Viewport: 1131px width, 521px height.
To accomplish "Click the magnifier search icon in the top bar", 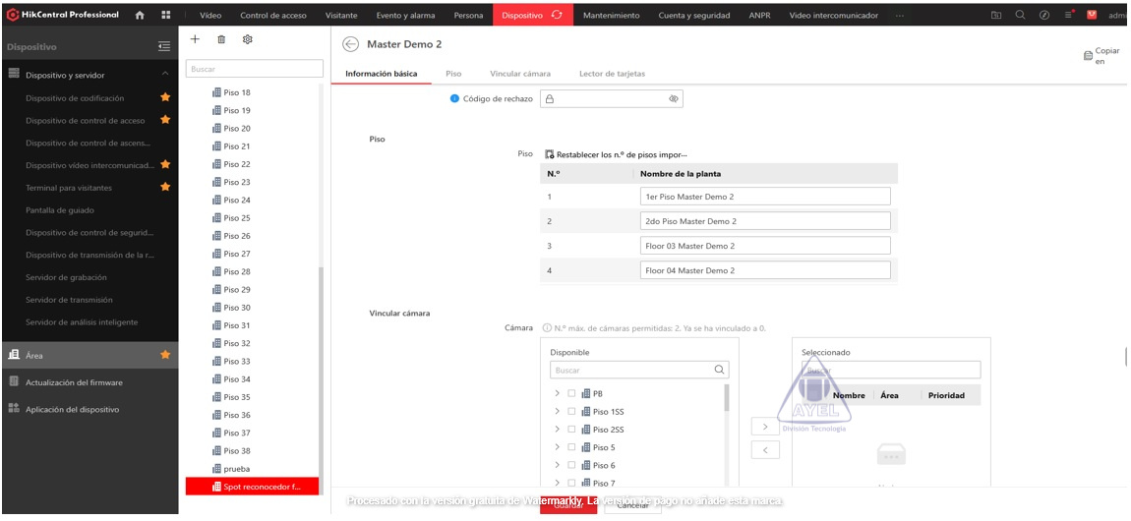I will [x=1020, y=15].
